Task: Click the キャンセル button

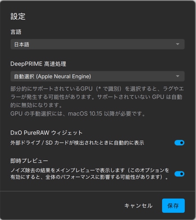Action: 139,206
